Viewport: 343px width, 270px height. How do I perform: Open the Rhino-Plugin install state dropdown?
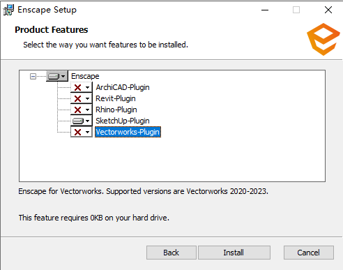pos(82,110)
